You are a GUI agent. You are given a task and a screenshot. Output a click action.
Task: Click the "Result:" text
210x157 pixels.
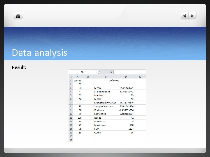pyautogui.click(x=19, y=67)
